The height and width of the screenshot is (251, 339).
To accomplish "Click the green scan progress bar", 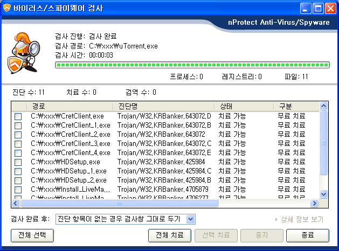I will (x=192, y=65).
